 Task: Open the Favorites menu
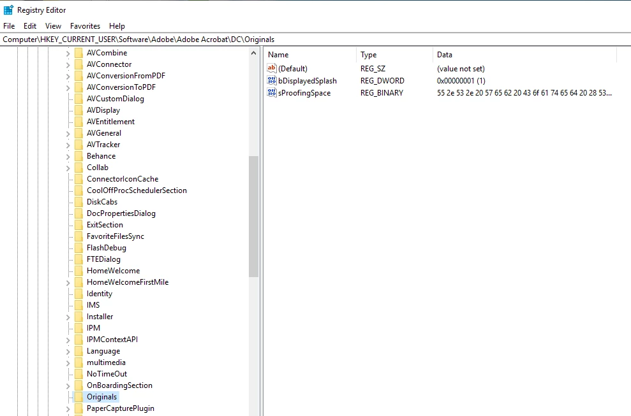coord(85,25)
